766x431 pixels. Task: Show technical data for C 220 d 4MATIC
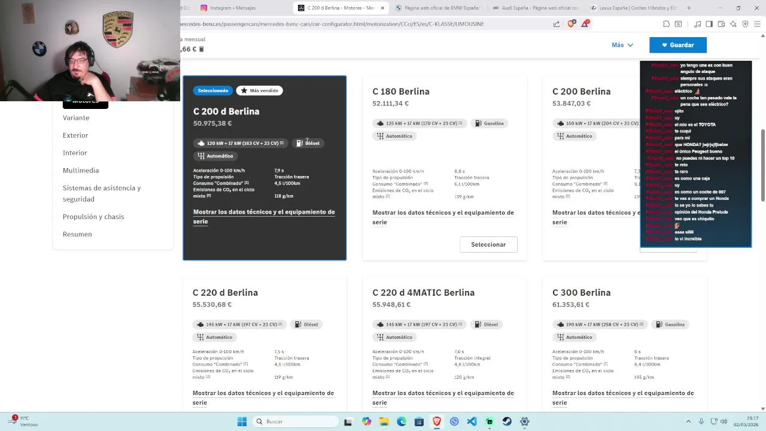click(443, 397)
